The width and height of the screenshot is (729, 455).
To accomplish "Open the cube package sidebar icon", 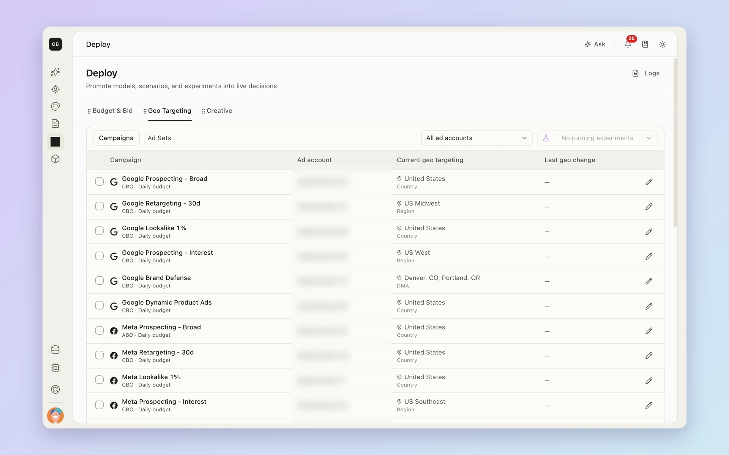I will [x=55, y=159].
